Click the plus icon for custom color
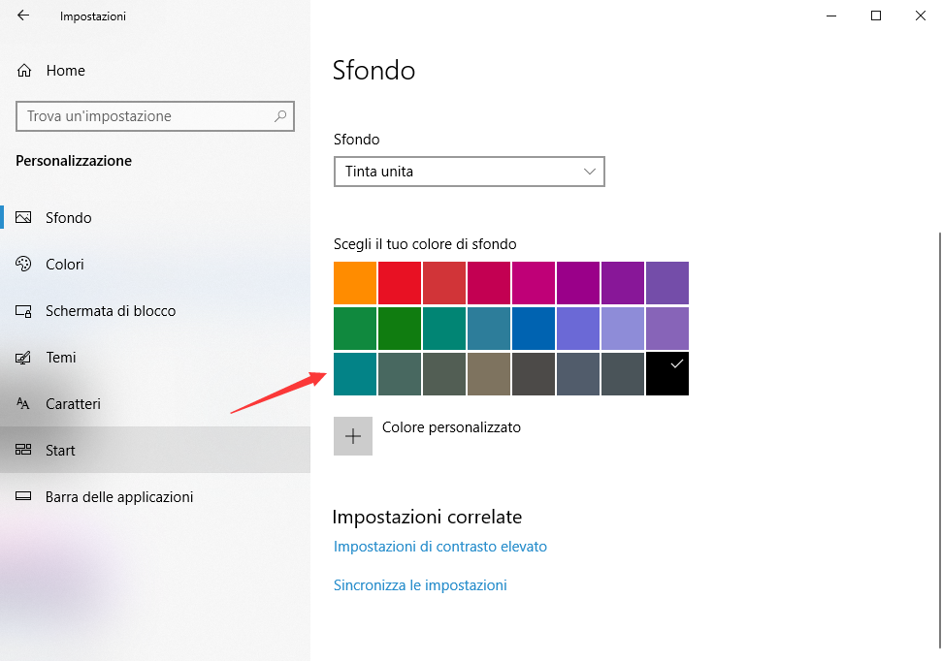The image size is (942, 661). click(353, 436)
